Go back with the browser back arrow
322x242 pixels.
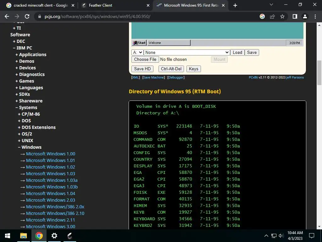[7, 16]
